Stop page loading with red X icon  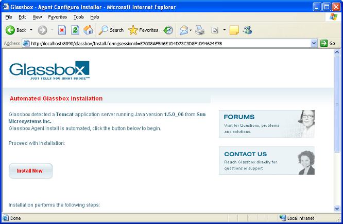coord(62,30)
